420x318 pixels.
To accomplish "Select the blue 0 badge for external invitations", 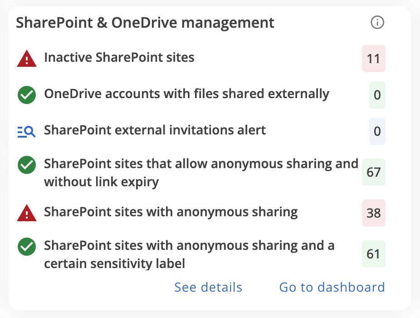I will [377, 131].
